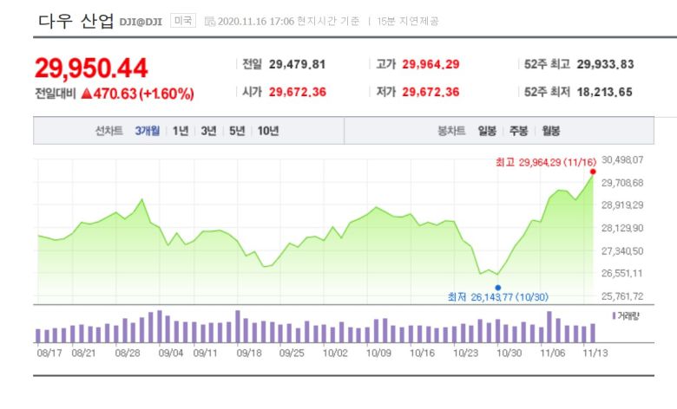Show the 5년 line chart
The height and width of the screenshot is (409, 677).
pyautogui.click(x=236, y=131)
